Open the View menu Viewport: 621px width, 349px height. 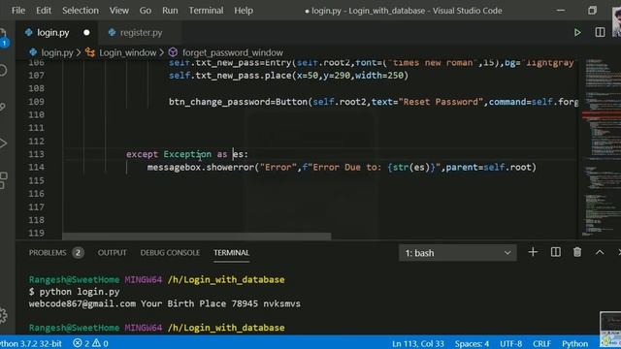pyautogui.click(x=118, y=11)
